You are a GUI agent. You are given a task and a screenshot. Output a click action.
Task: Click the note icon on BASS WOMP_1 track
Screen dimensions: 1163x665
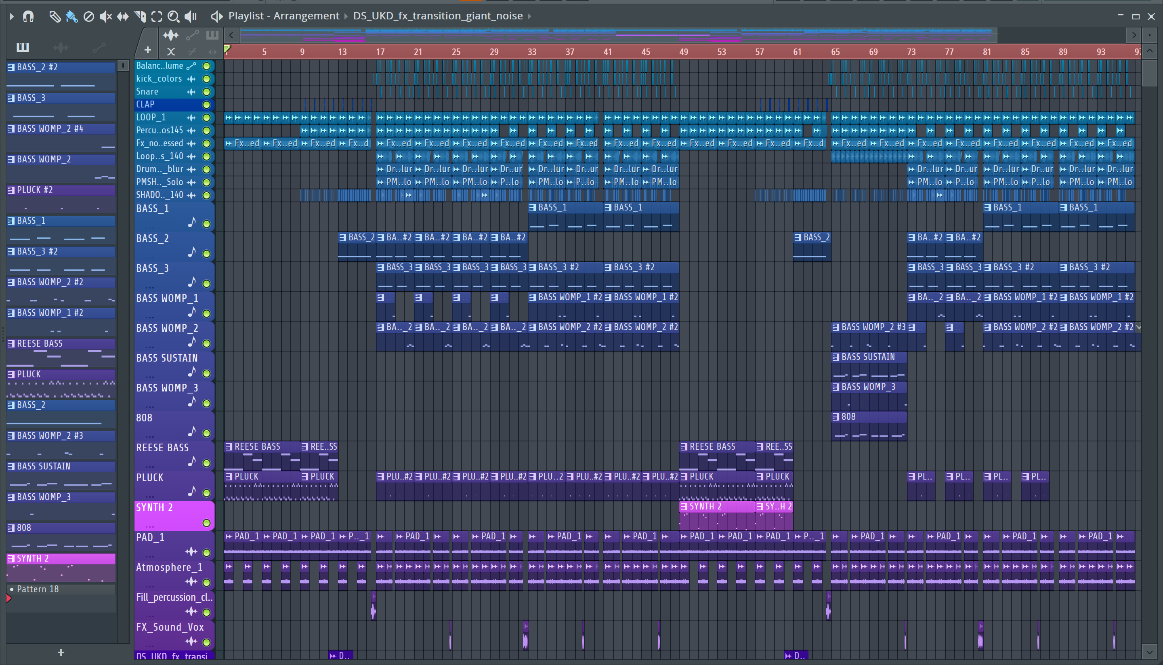point(192,312)
